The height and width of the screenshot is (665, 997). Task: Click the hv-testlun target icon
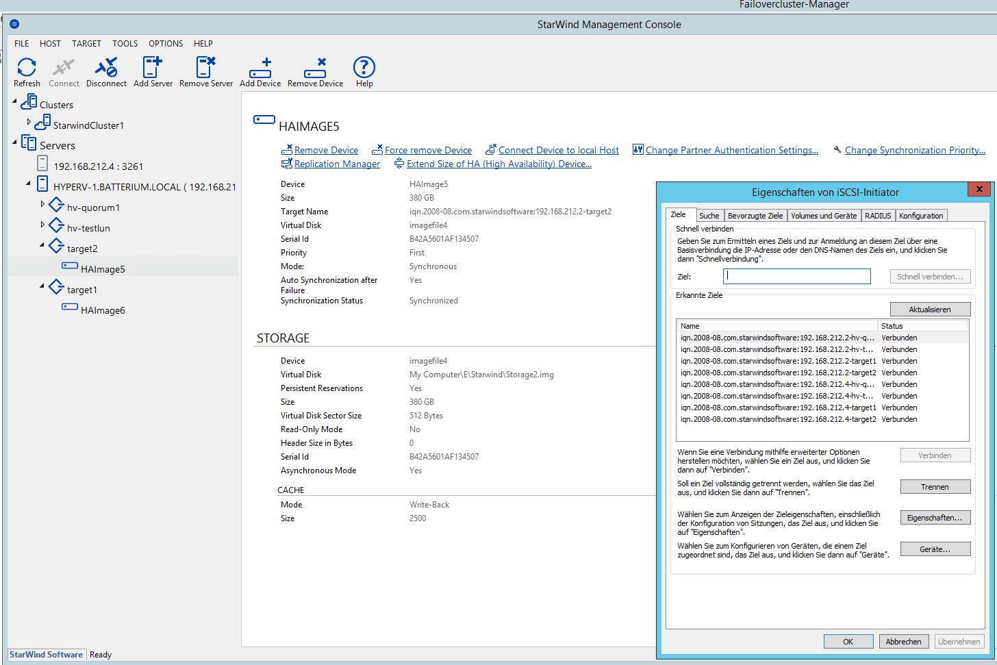coord(56,225)
